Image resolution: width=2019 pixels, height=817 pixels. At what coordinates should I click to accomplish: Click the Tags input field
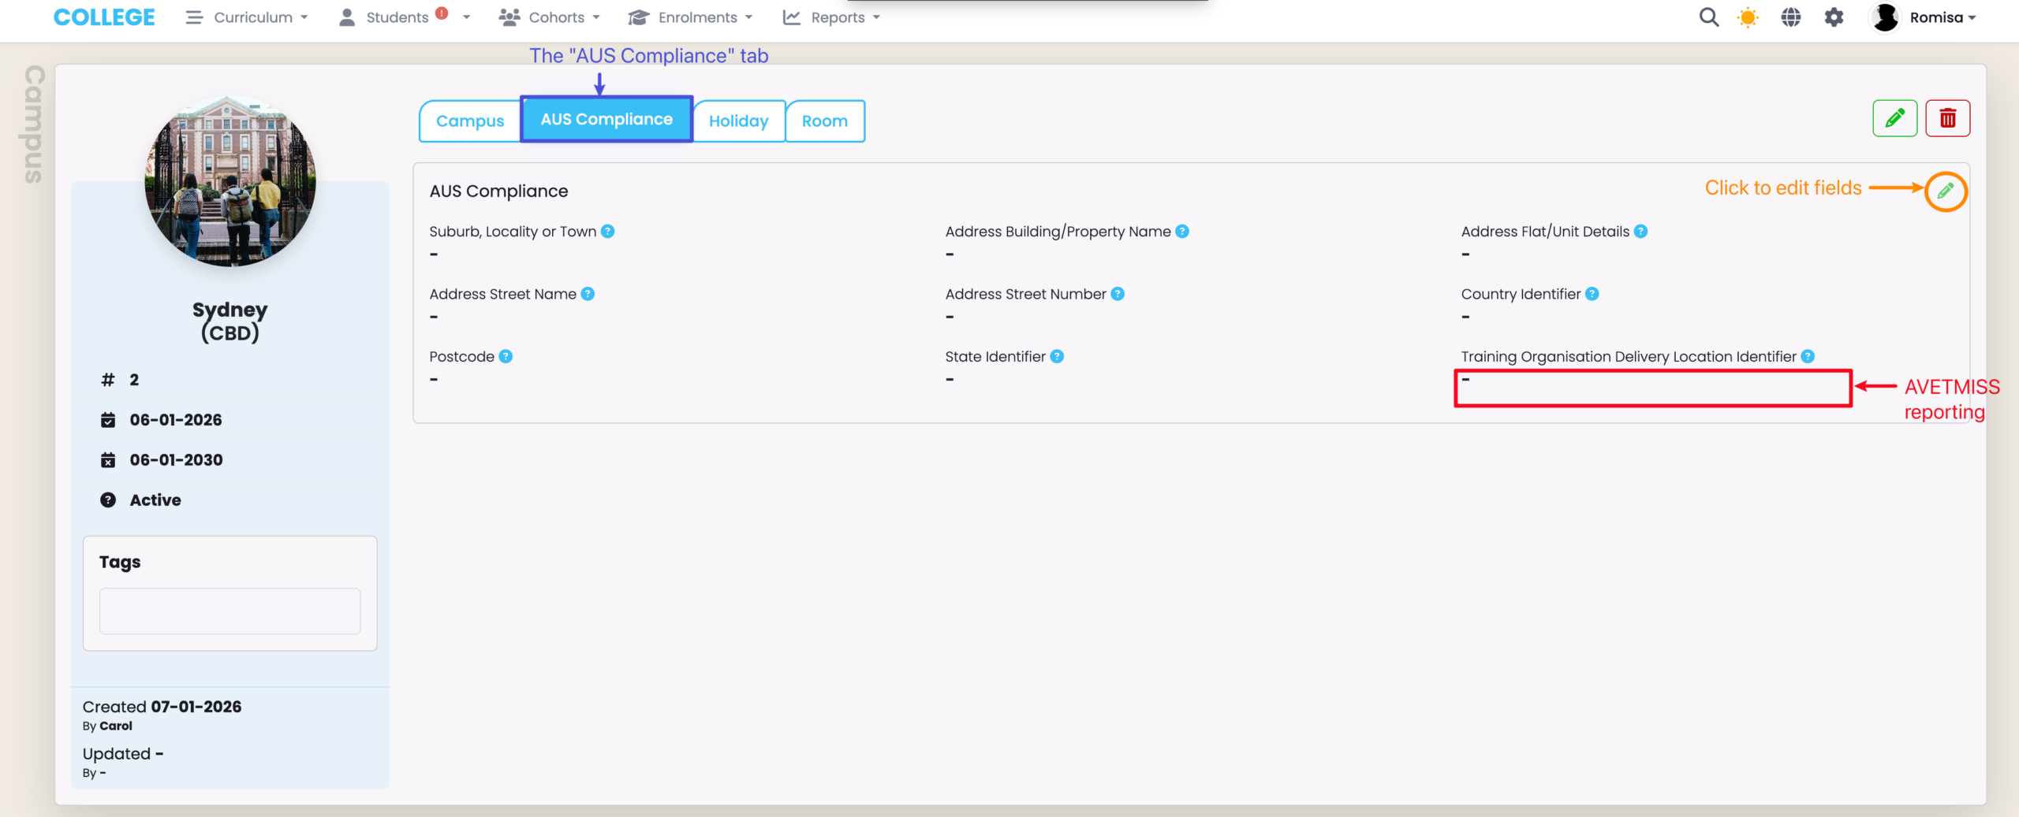coord(230,611)
